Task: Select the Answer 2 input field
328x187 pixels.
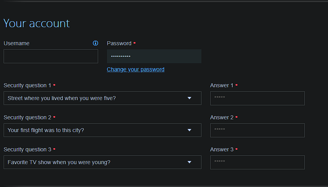Action: tap(257, 130)
